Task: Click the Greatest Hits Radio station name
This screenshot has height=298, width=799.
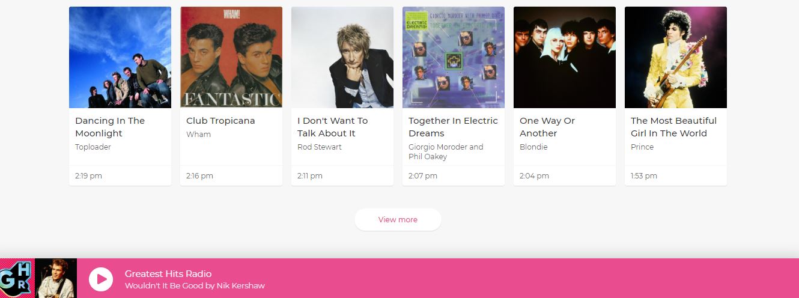Action: click(168, 273)
